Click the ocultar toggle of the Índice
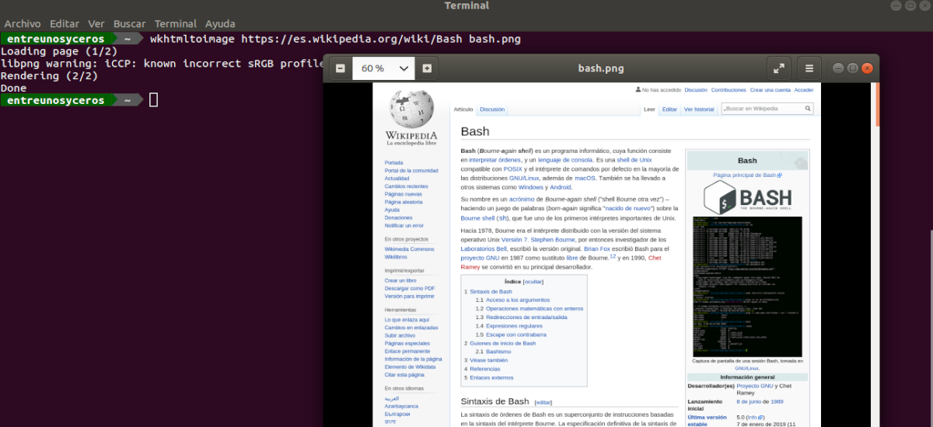The width and height of the screenshot is (933, 427). coord(533,282)
